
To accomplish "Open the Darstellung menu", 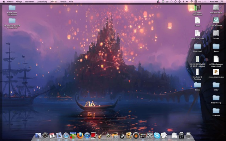I will (x=42, y=1).
